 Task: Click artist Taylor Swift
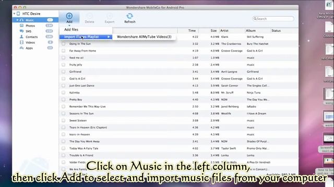[229, 149]
